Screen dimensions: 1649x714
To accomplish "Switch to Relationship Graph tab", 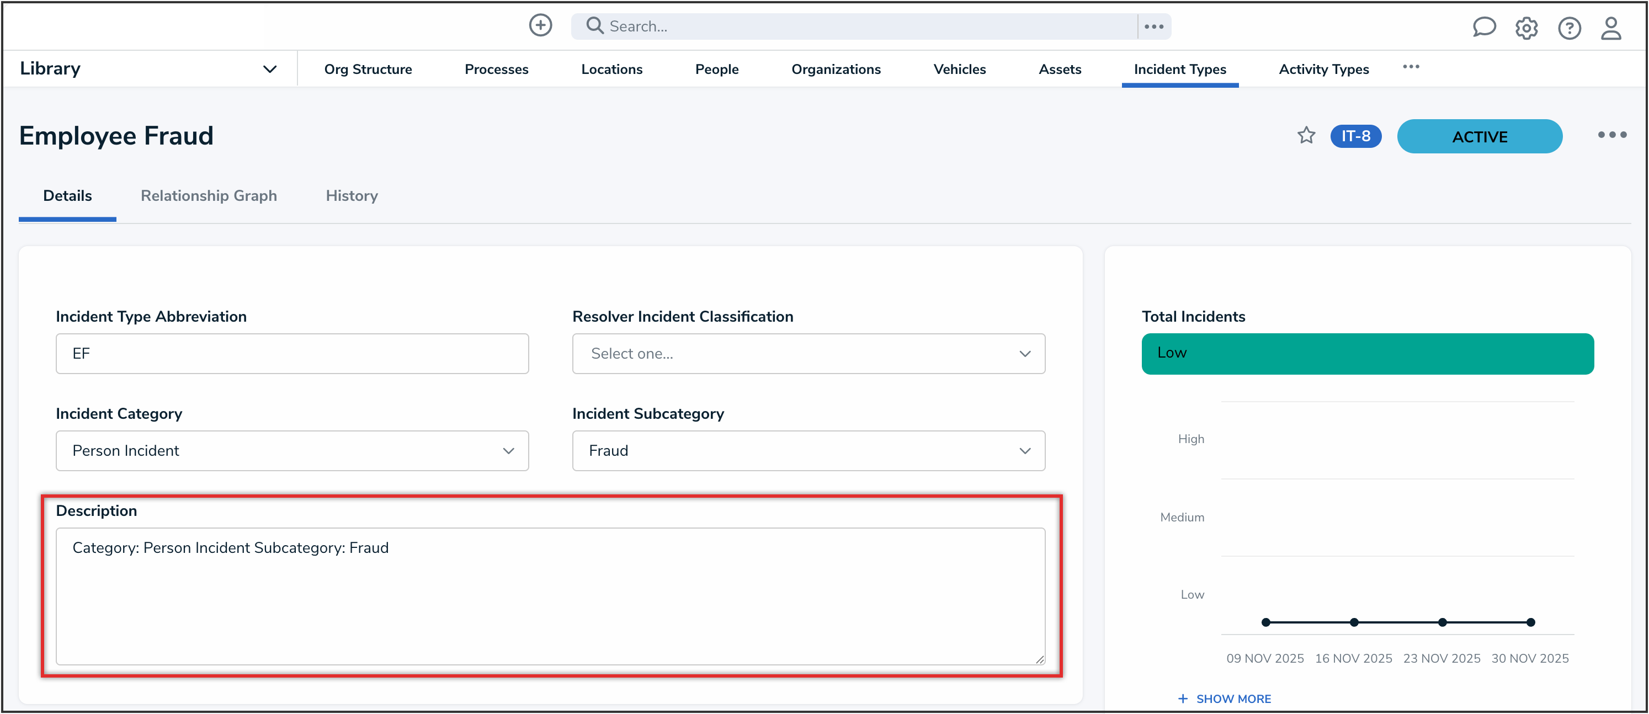I will [209, 196].
